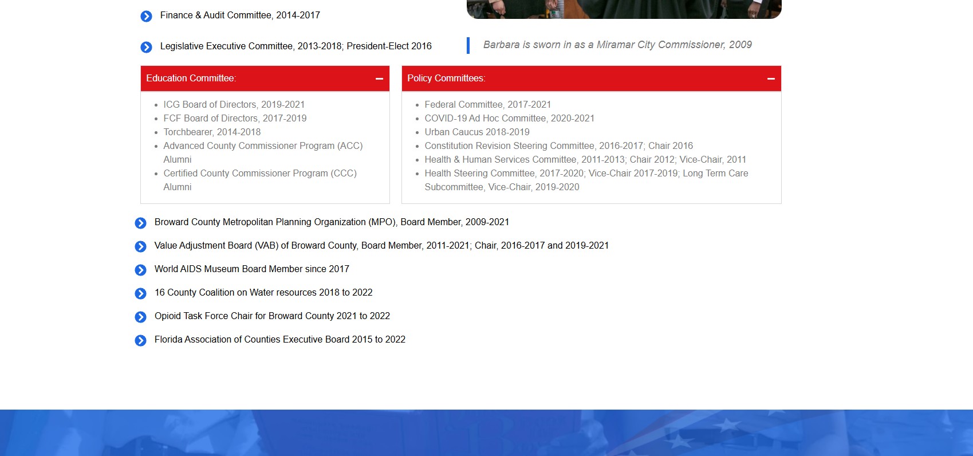The width and height of the screenshot is (973, 456).
Task: Click the arrow bullet beside Opioid Task Force Chair
Action: [140, 317]
